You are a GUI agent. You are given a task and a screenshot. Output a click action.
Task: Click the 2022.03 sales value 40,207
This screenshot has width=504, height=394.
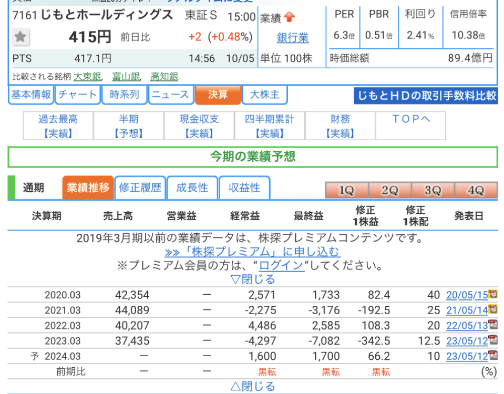pyautogui.click(x=132, y=326)
